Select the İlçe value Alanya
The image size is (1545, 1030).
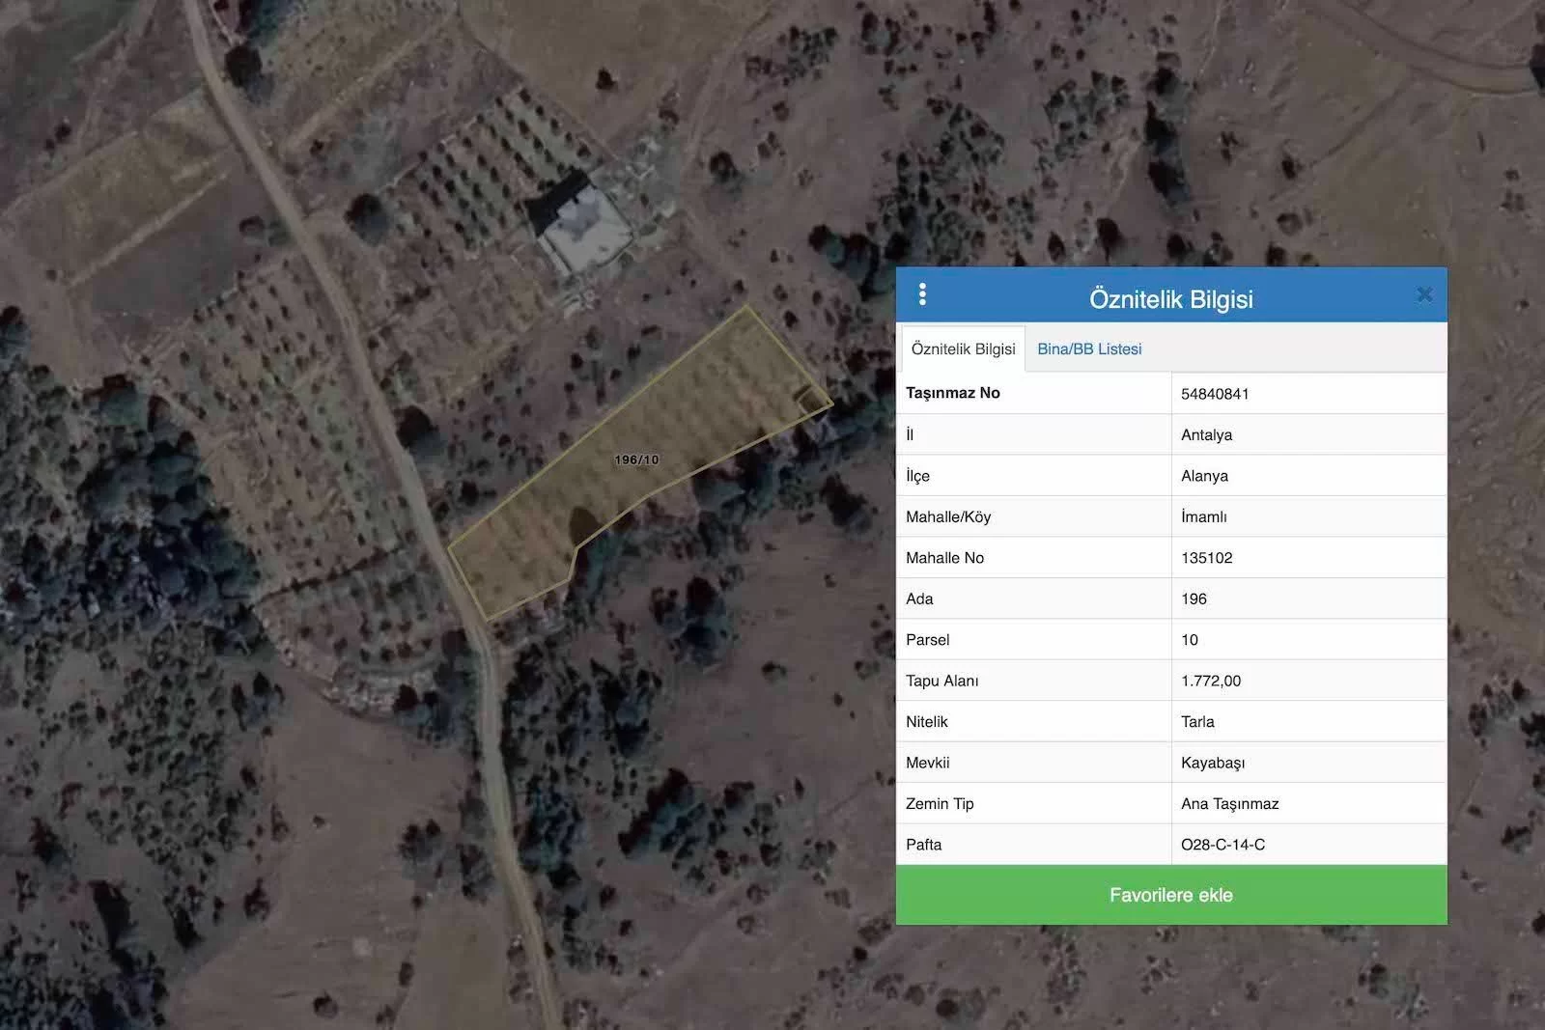pyautogui.click(x=1204, y=476)
